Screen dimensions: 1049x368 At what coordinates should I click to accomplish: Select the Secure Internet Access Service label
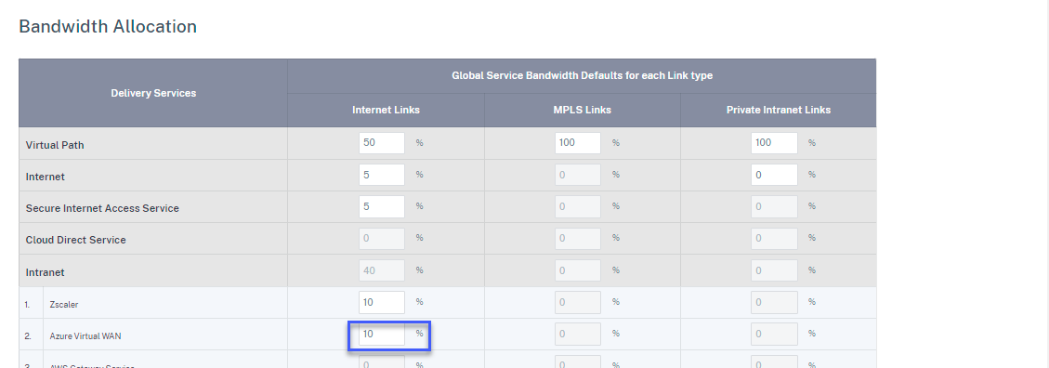(102, 208)
